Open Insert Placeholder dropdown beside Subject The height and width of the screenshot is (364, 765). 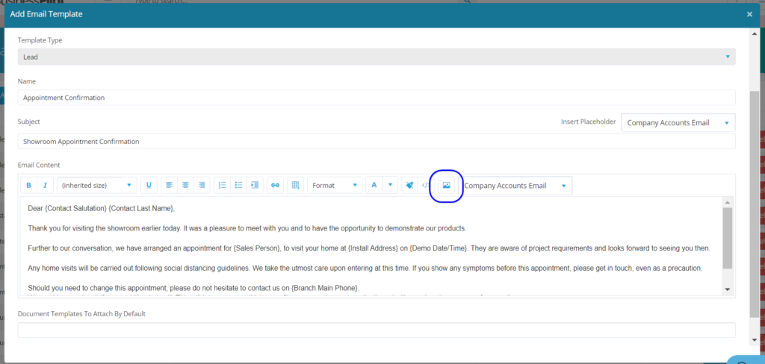point(678,122)
